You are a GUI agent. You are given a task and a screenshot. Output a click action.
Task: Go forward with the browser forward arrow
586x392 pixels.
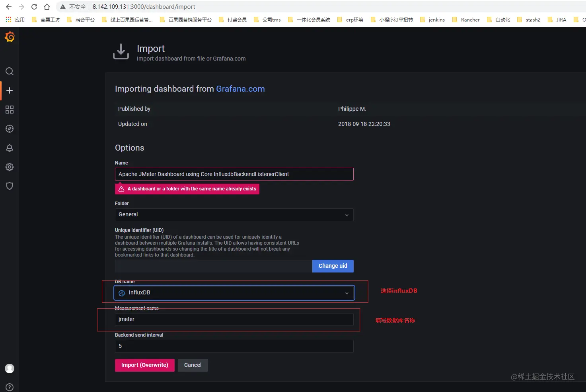(21, 7)
